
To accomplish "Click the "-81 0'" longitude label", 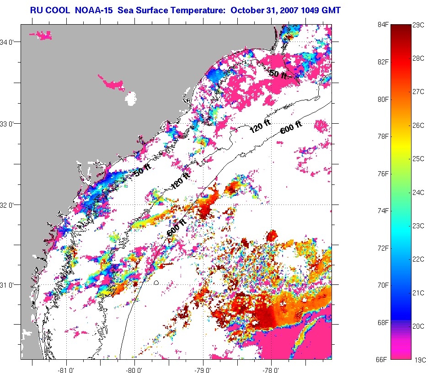I will point(66,370).
